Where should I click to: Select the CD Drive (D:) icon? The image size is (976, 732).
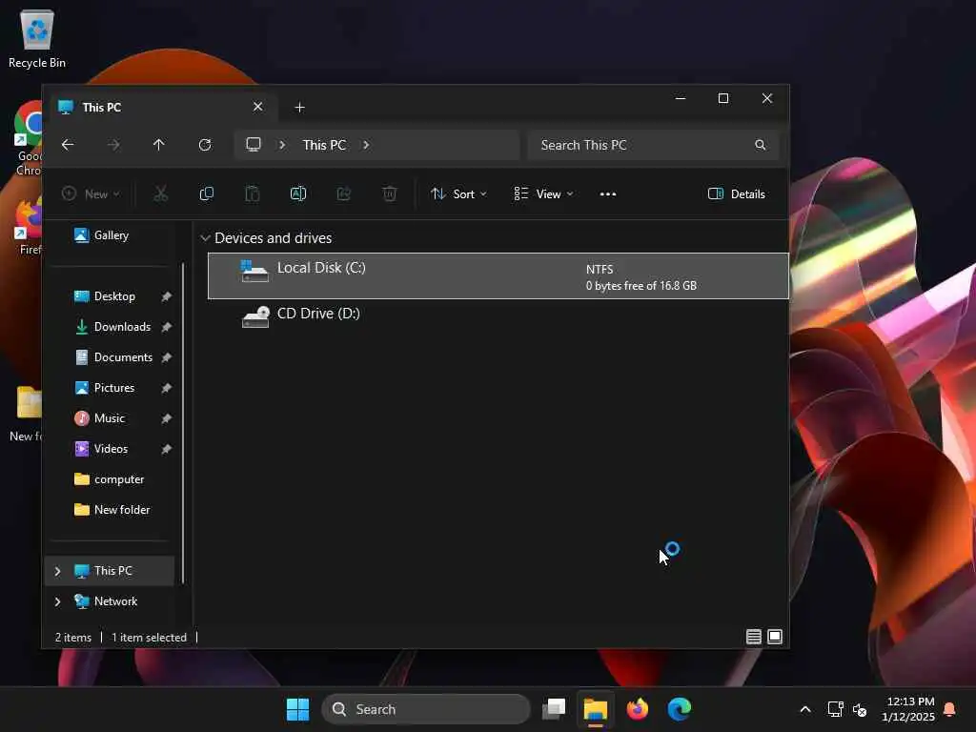(x=255, y=316)
